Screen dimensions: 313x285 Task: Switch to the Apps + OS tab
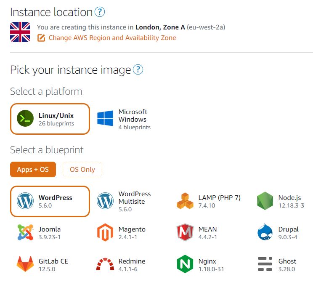(33, 169)
